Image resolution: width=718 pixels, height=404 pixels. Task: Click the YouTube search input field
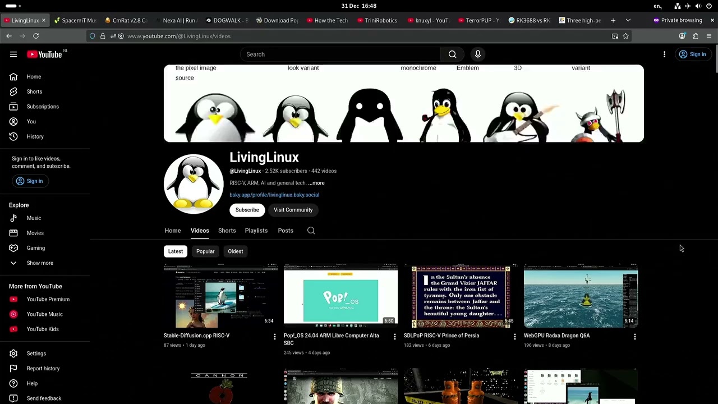click(340, 54)
